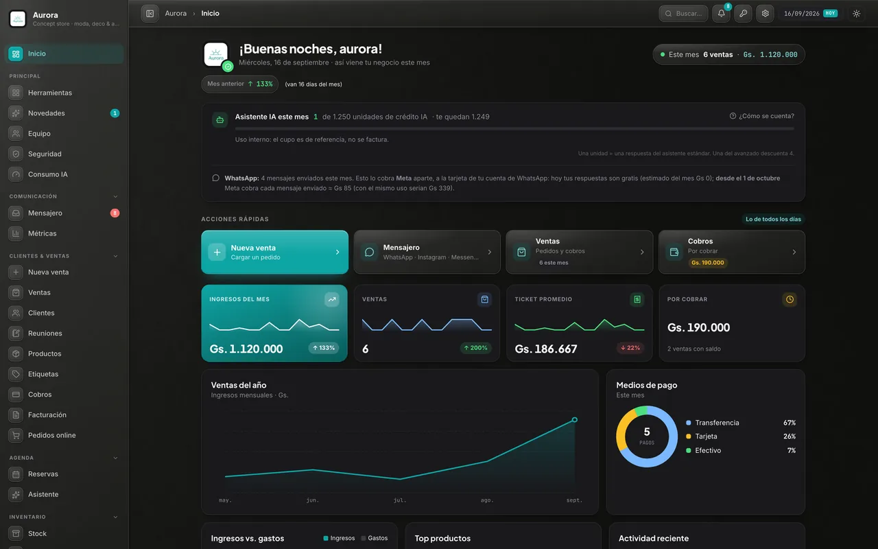
Task: Open the Ventas quick action card
Action: coord(580,252)
